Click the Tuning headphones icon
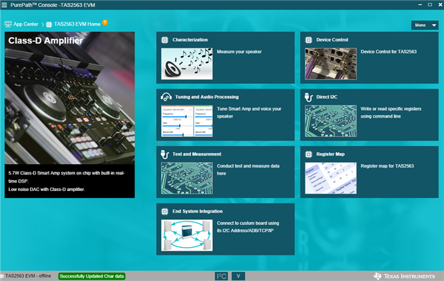This screenshot has width=444, height=281. click(x=166, y=97)
